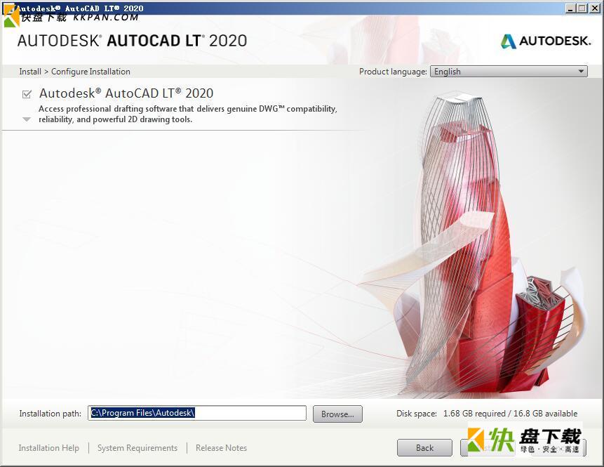Image resolution: width=604 pixels, height=467 pixels.
Task: Click the Autodesk logo in header
Action: point(546,41)
